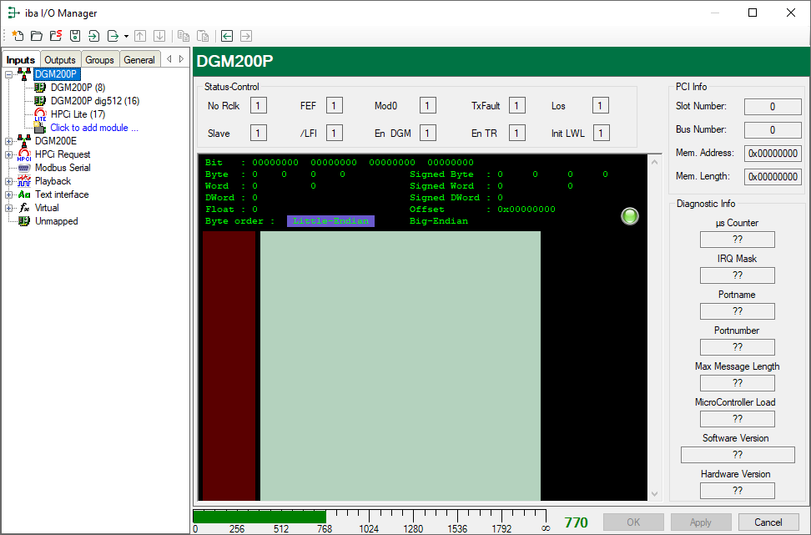Open configuration from file folder icon
Viewport: 811px width, 535px height.
tap(37, 36)
